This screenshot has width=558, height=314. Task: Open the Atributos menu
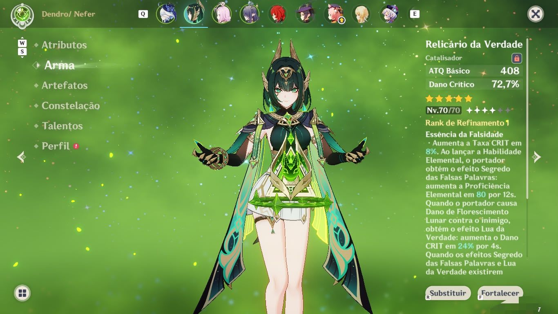(x=64, y=45)
